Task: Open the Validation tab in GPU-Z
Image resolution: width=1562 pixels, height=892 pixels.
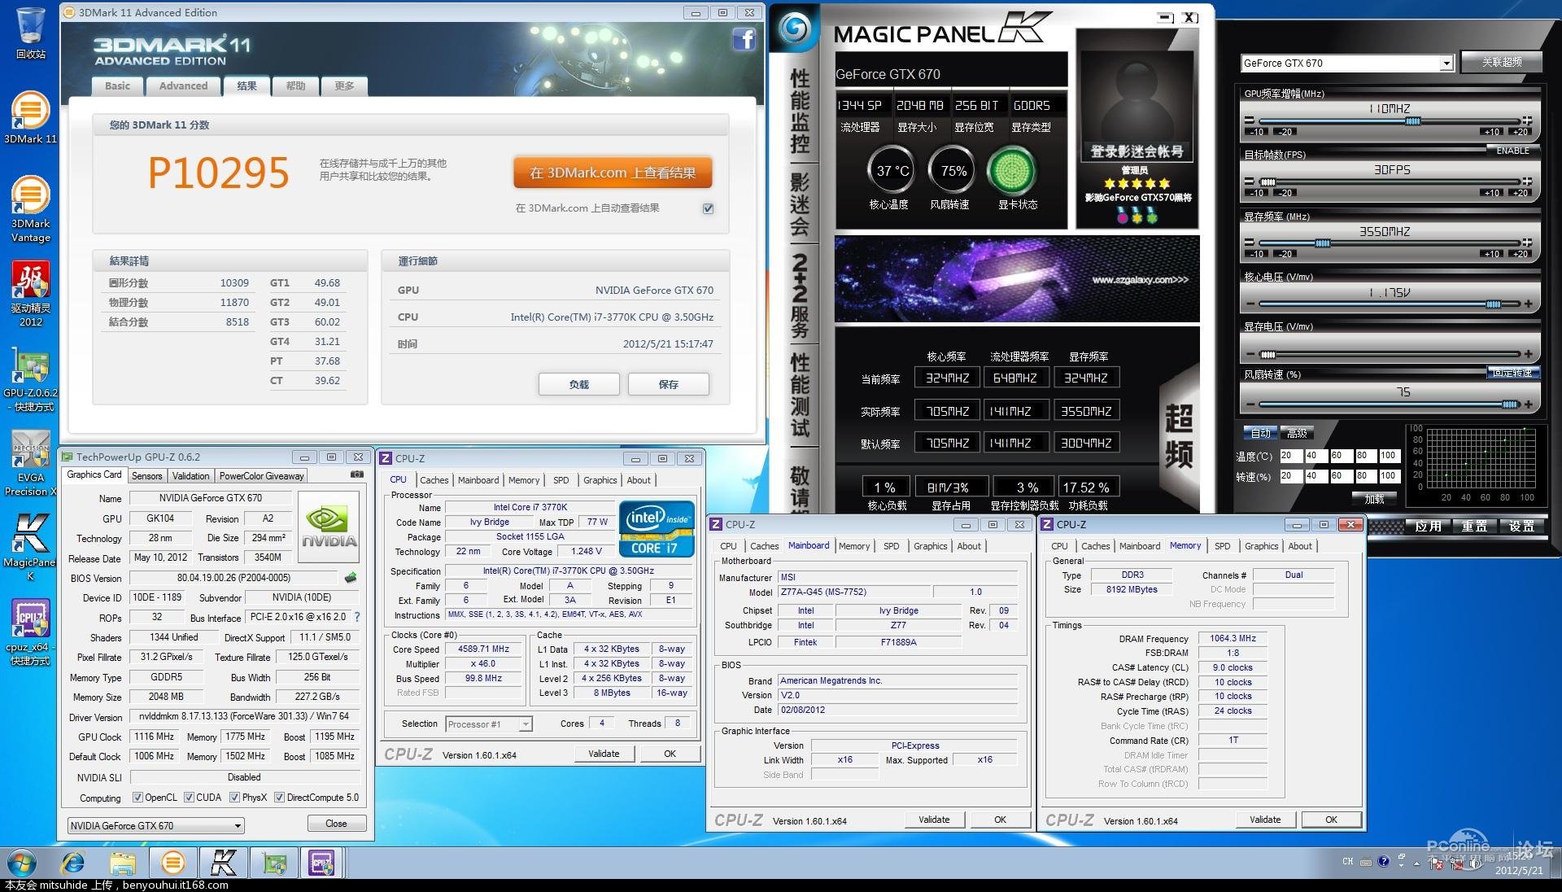Action: pyautogui.click(x=191, y=476)
